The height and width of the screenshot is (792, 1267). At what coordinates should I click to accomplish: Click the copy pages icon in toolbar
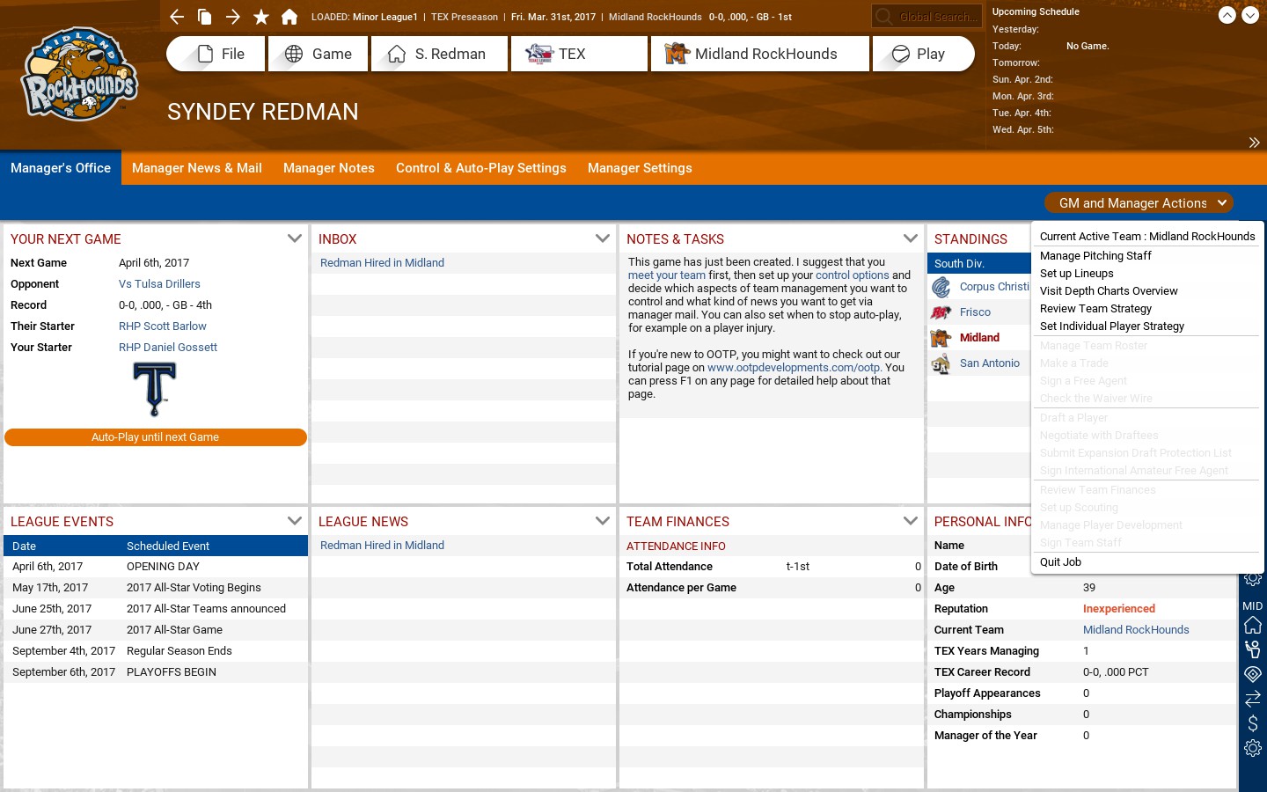click(205, 17)
